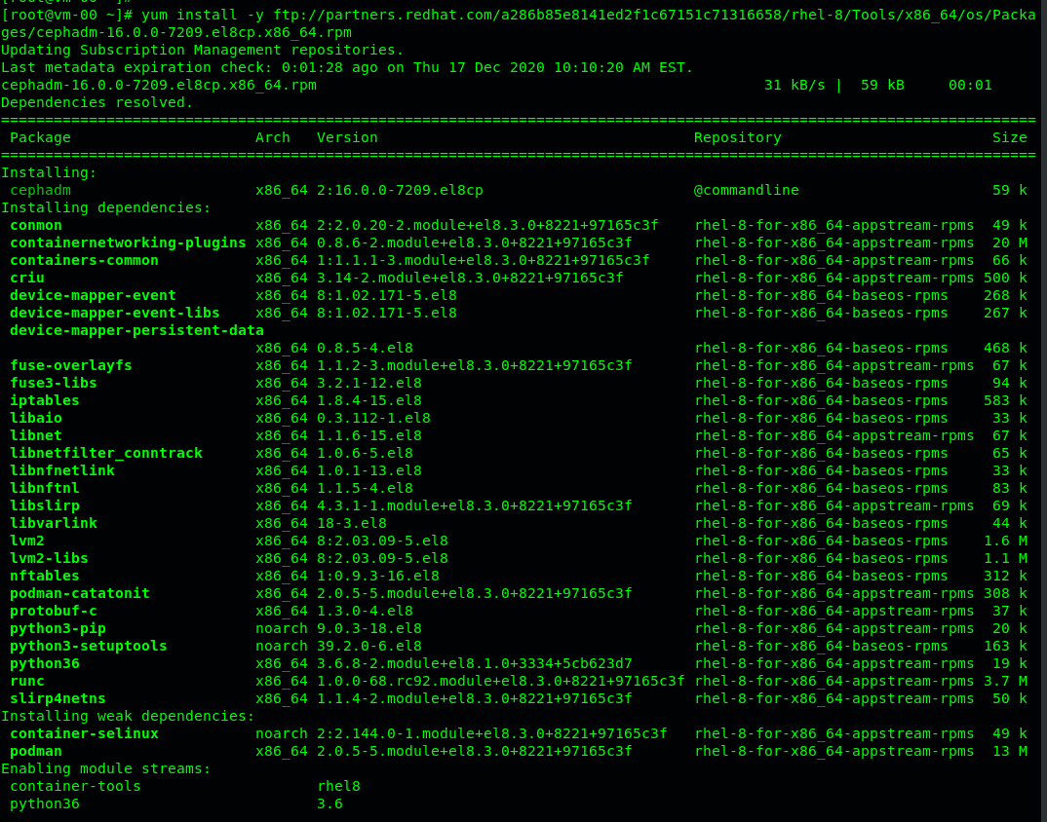Image resolution: width=1047 pixels, height=822 pixels.
Task: Click the containernetworking-plugins package
Action: point(129,243)
